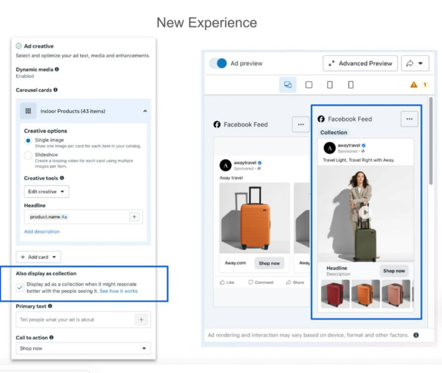Image resolution: width=442 pixels, height=373 pixels.
Task: Open the left Facebook Feed more options menu
Action: pyautogui.click(x=301, y=124)
